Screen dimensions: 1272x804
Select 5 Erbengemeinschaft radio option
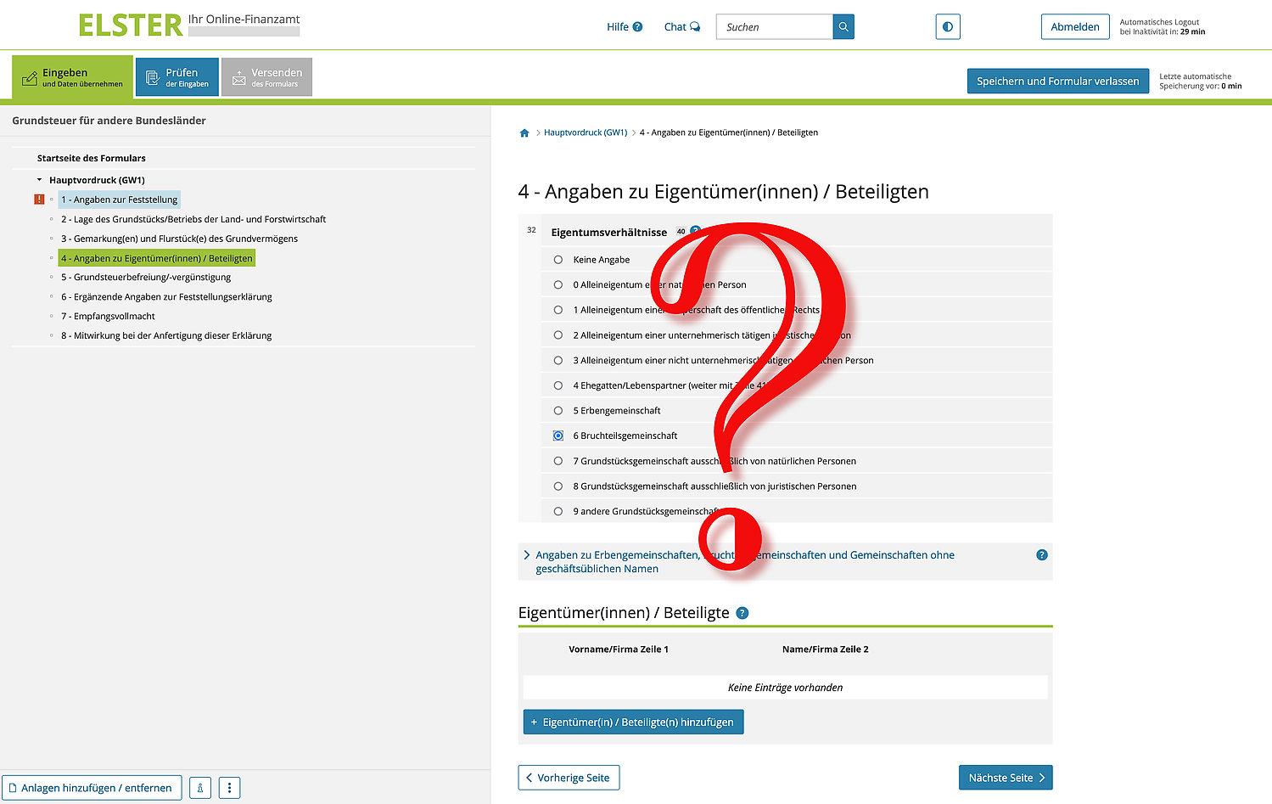tap(558, 411)
